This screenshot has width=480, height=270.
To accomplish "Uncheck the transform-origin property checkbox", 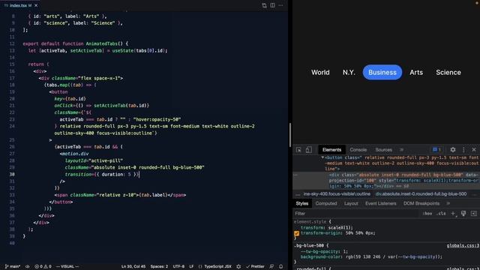I will (x=297, y=233).
